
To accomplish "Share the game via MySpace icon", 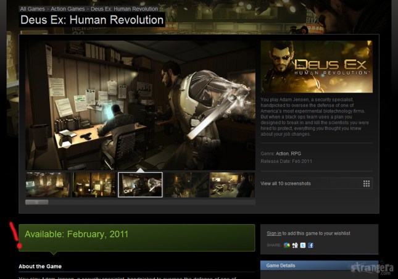I will pos(295,245).
